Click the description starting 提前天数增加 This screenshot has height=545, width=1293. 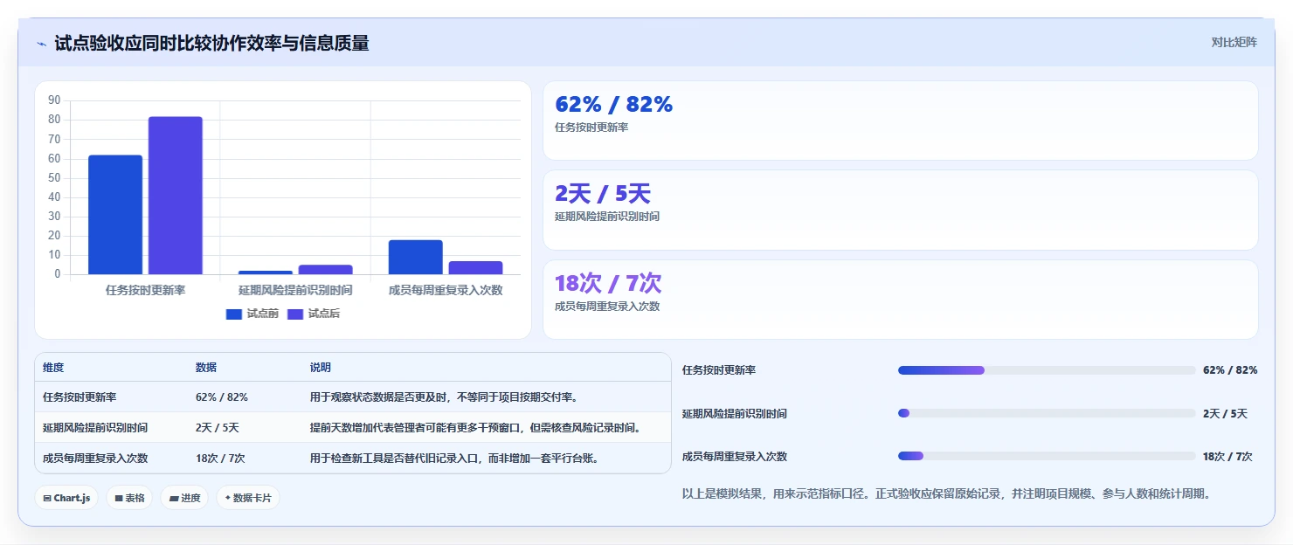point(476,428)
